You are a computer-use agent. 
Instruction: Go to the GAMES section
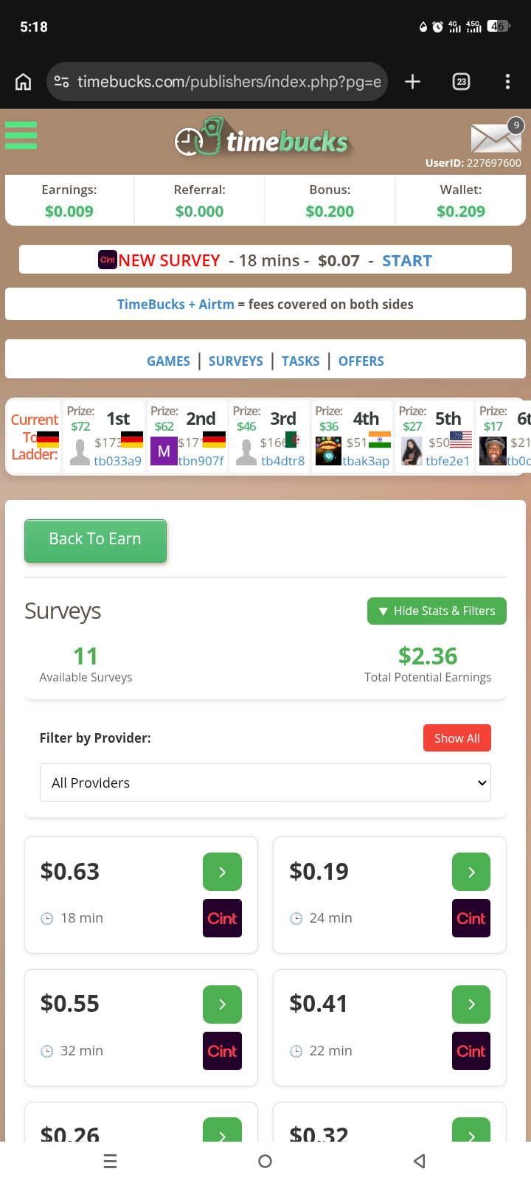(168, 361)
